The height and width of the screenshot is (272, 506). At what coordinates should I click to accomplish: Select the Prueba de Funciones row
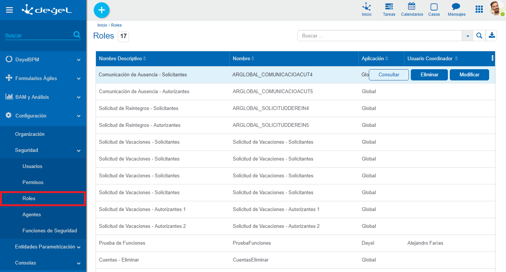click(295, 243)
